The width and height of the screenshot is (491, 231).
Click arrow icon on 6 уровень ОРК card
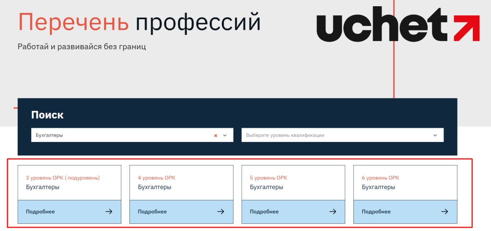tap(444, 212)
